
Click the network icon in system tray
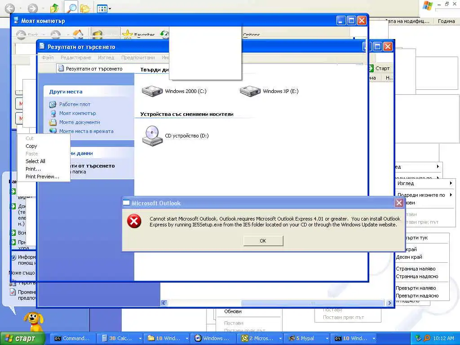(418, 339)
